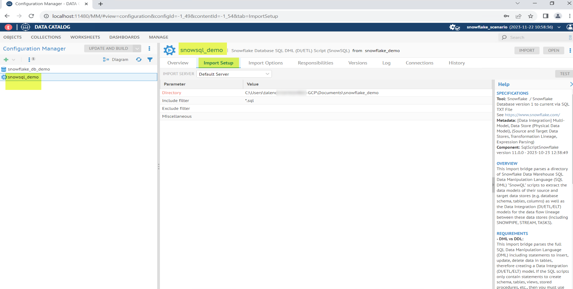
Task: Click the Data Catalog logo icon
Action: [x=26, y=27]
